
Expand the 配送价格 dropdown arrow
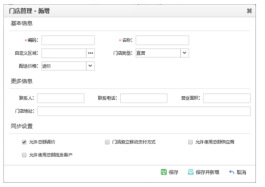click(90, 66)
